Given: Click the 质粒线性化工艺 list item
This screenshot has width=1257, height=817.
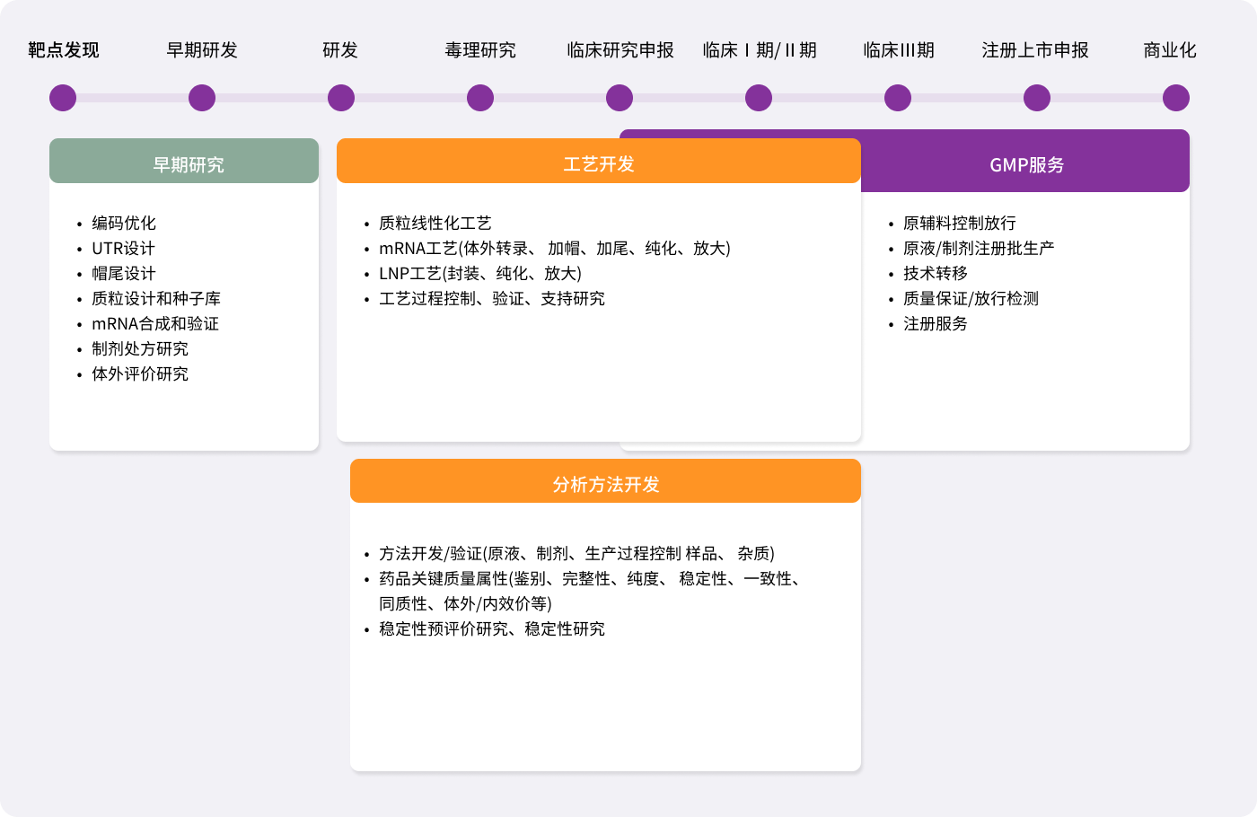Looking at the screenshot, I should pyautogui.click(x=435, y=223).
